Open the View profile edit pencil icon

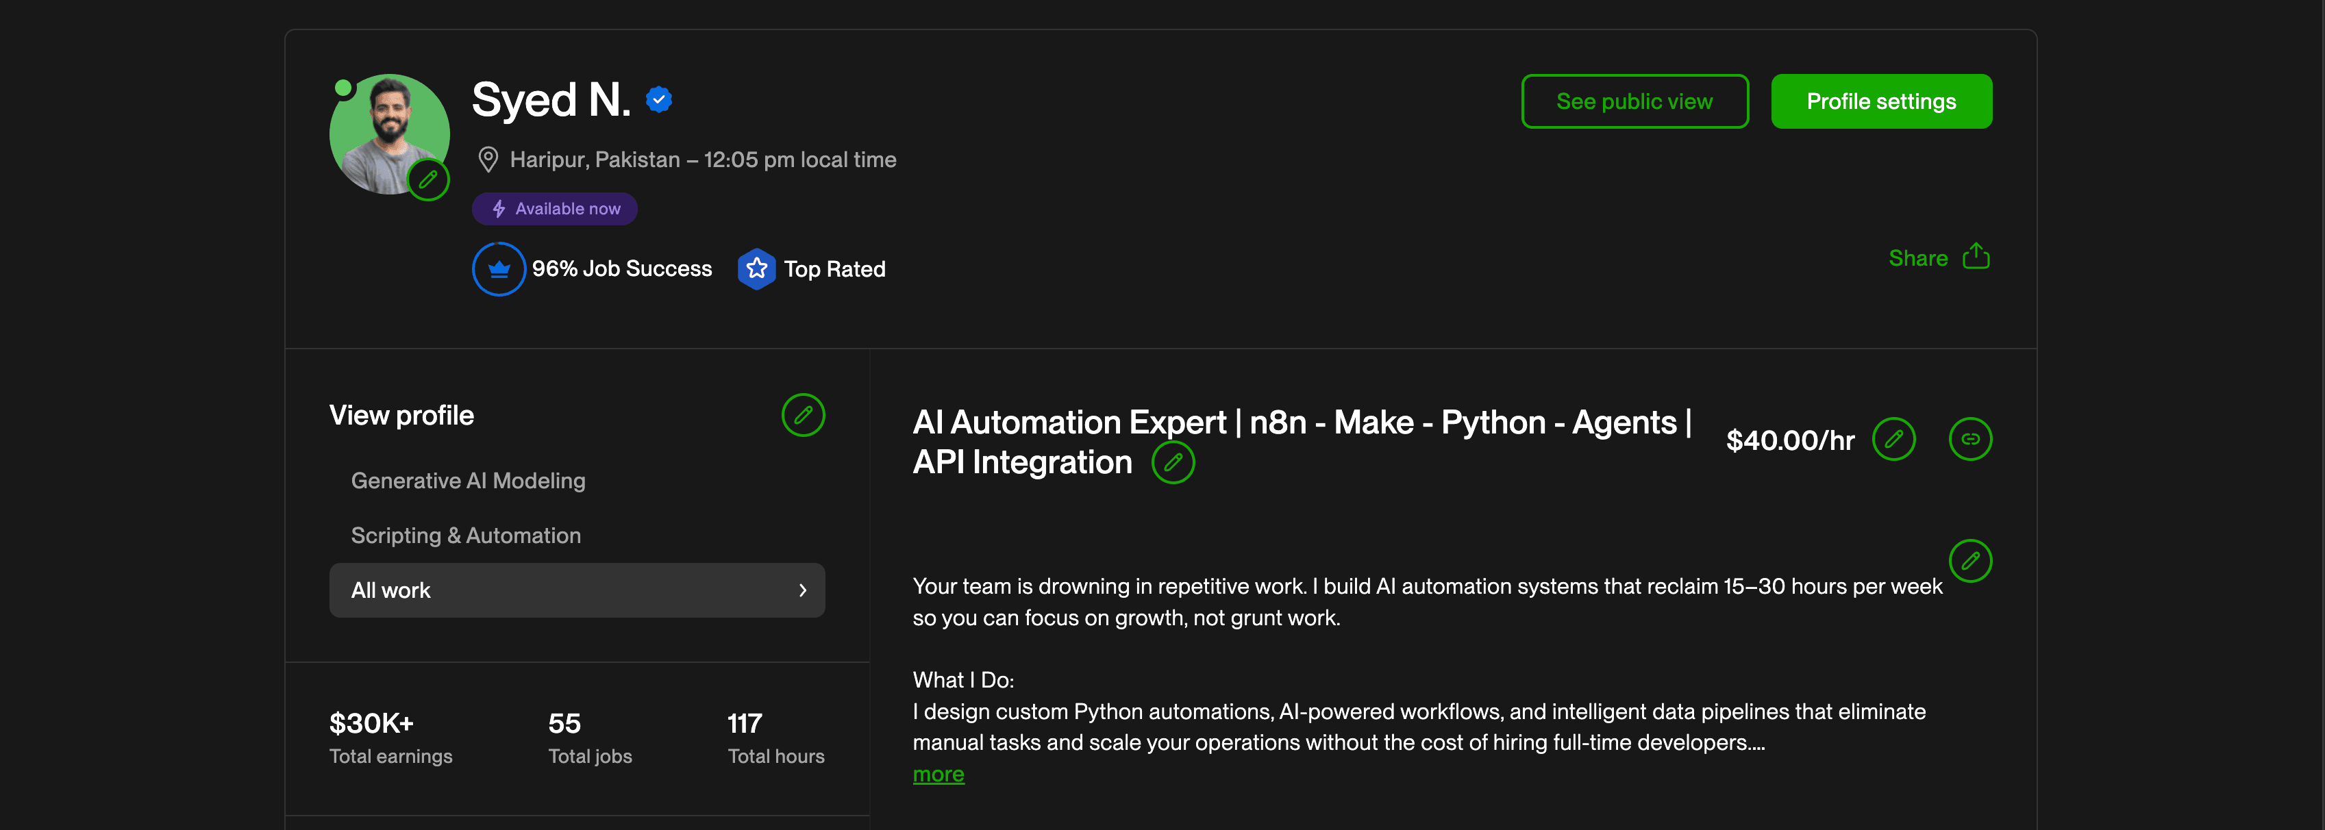coord(804,415)
